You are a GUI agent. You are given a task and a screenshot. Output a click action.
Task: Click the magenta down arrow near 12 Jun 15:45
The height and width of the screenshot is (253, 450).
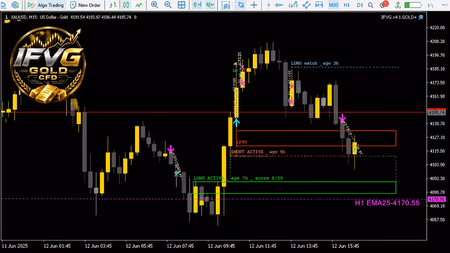[x=342, y=118]
